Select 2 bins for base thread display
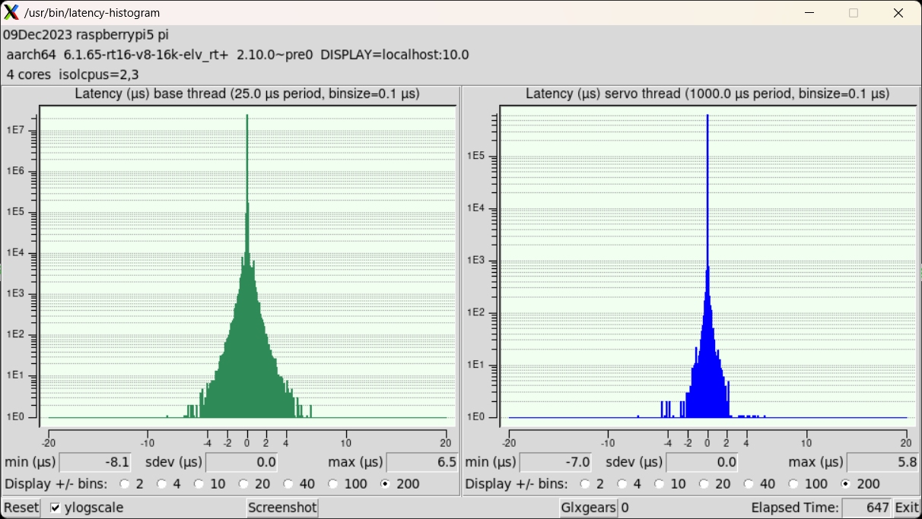This screenshot has width=922, height=519. point(125,483)
